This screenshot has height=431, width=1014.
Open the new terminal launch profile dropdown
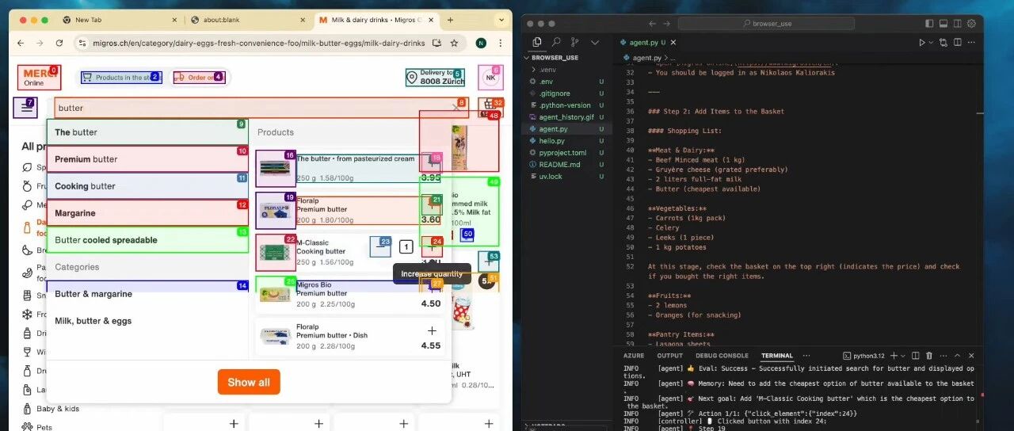pyautogui.click(x=904, y=356)
